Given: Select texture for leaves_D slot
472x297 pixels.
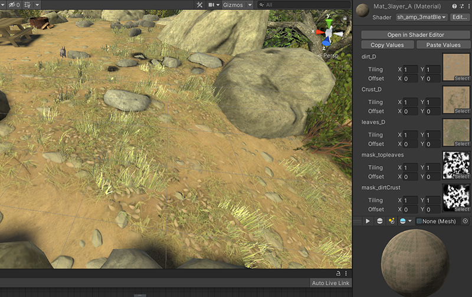Looking at the screenshot, I should [x=462, y=144].
